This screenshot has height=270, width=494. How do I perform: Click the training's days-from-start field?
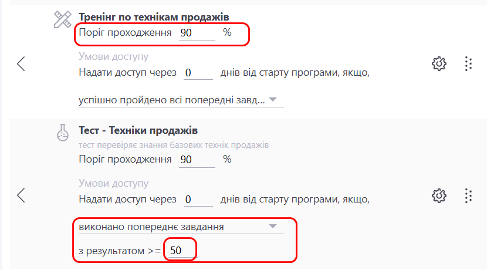click(198, 73)
